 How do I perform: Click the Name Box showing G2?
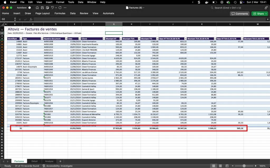(x=7, y=19)
